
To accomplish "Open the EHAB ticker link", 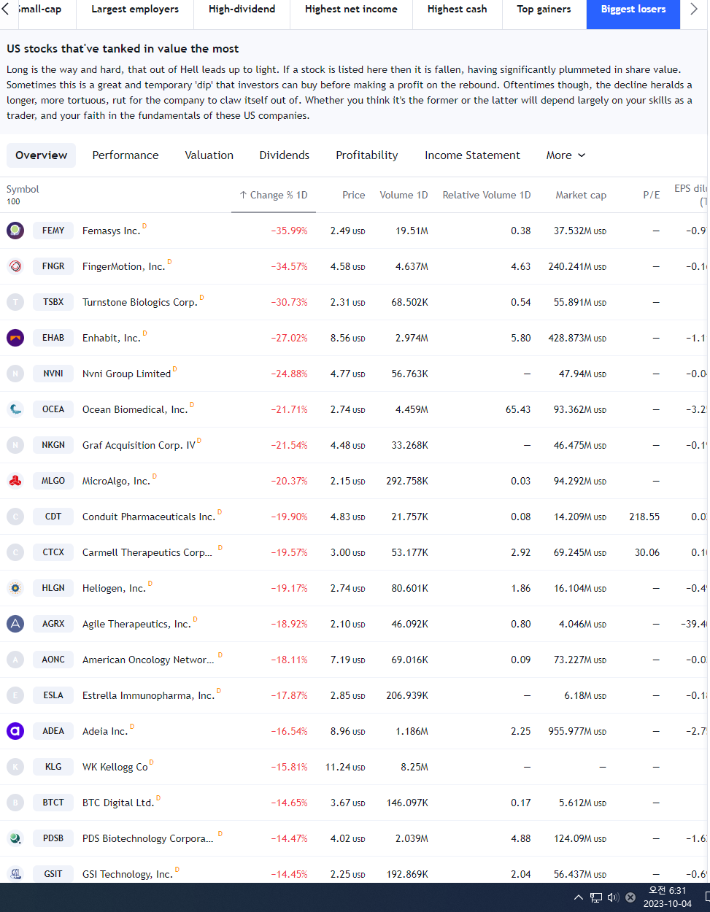I will tap(53, 338).
